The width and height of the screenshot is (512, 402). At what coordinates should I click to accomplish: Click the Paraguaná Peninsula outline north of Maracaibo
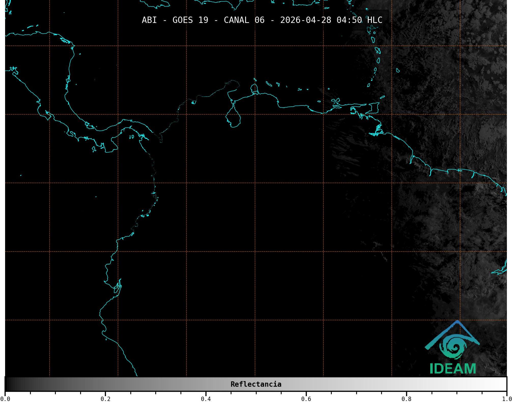click(x=254, y=89)
